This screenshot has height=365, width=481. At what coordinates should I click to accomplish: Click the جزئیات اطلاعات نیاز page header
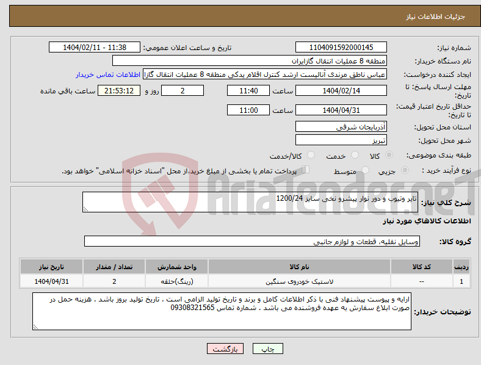(x=436, y=16)
